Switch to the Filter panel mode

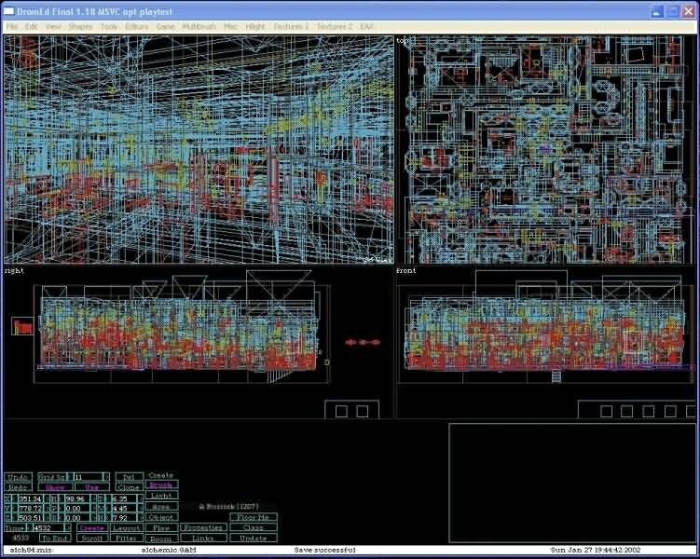127,539
